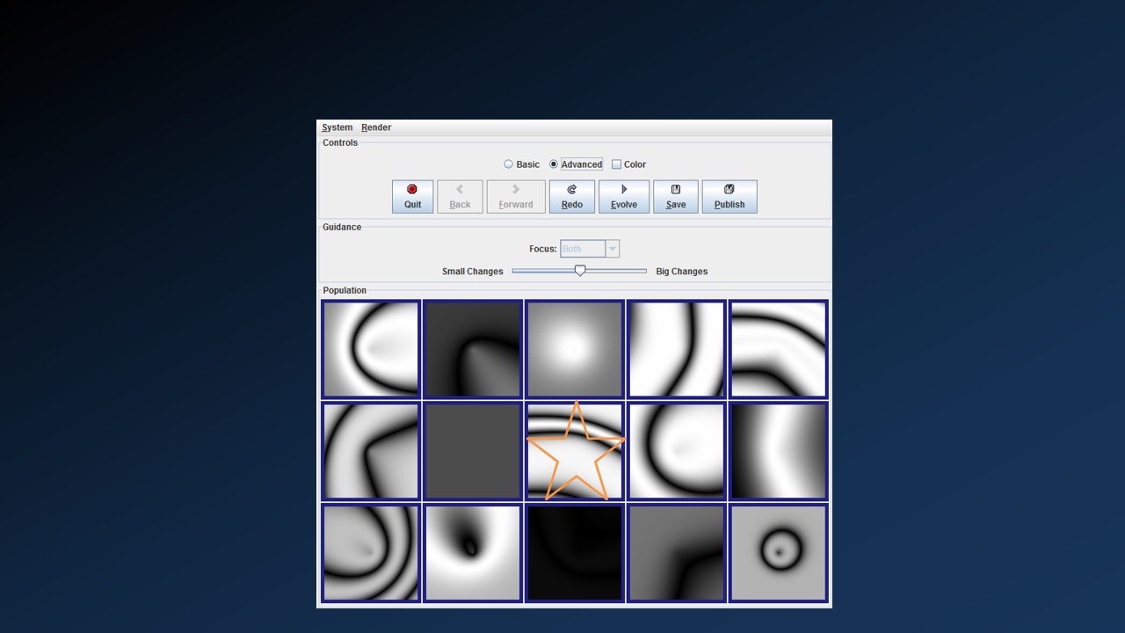Screen dimensions: 1125x633
Task: Open the Focus dropdown arrow
Action: click(613, 249)
